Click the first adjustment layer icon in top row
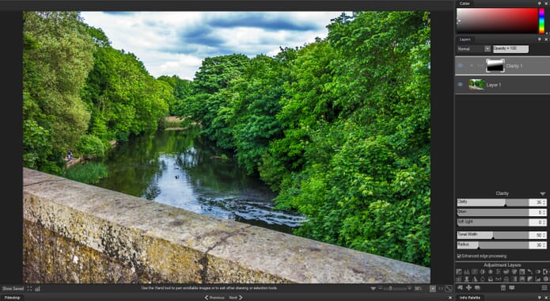This screenshot has width=550, height=301. click(459, 272)
